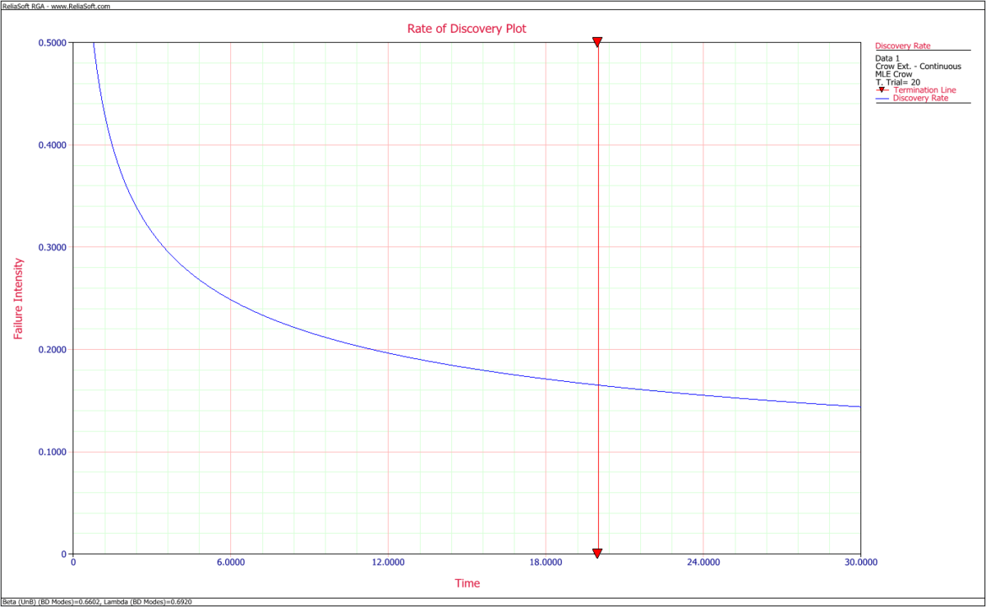The image size is (986, 607).
Task: Click the 12.0000 x-axis value
Action: tap(388, 563)
